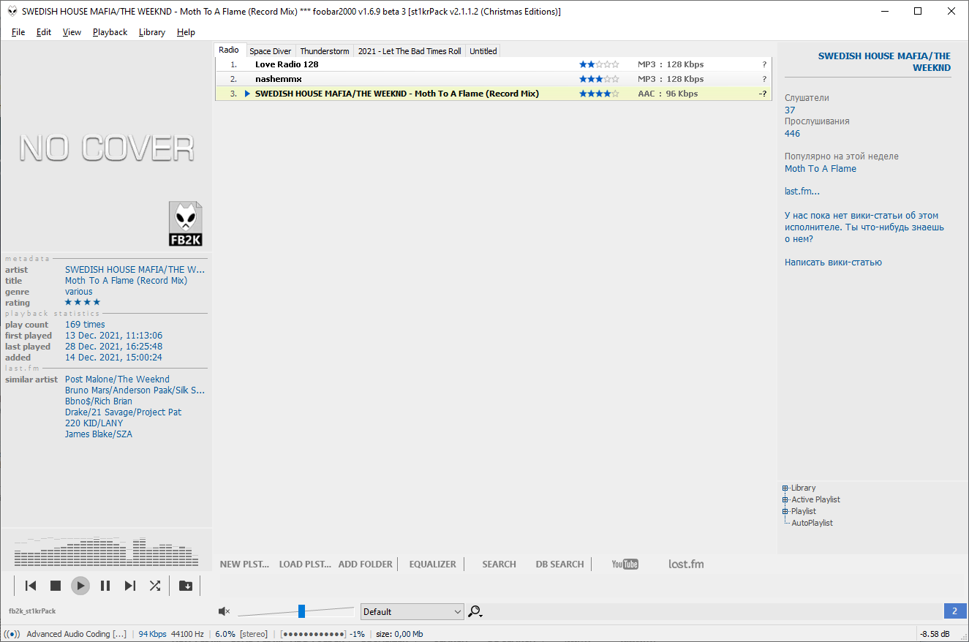Click the status bar seek progress dots

[x=314, y=634]
